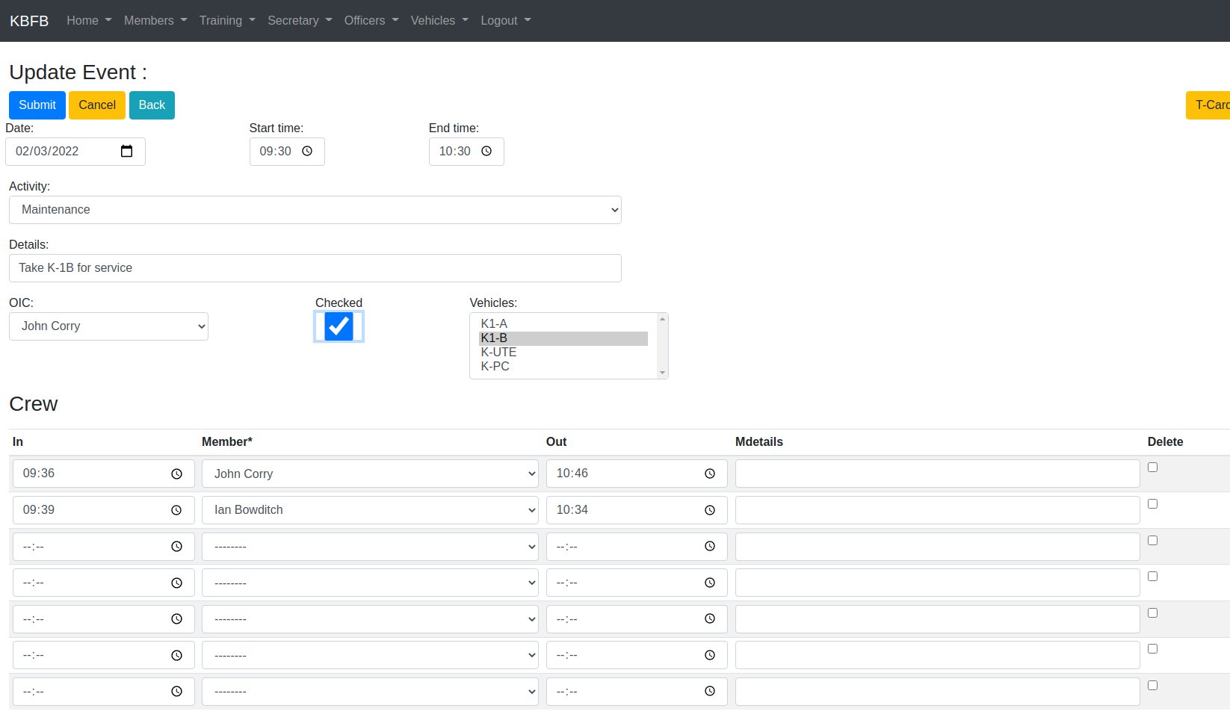Open empty Member dropdown in sixth crew row
The image size is (1230, 723).
(x=370, y=655)
